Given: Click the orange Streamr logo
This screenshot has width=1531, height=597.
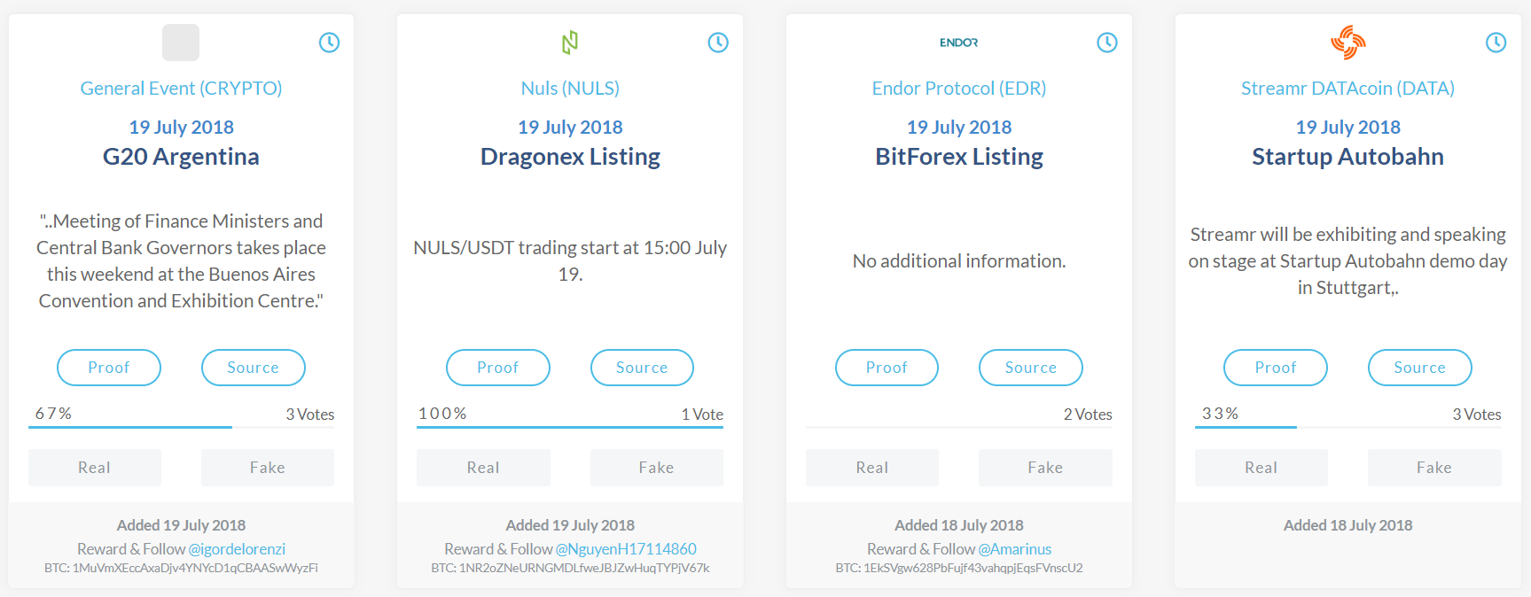Looking at the screenshot, I should point(1347,43).
